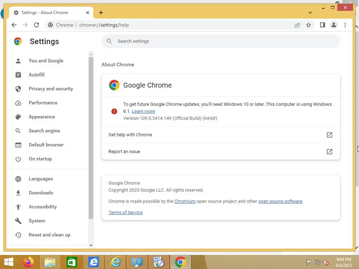
Task: Open Reset and clean up
Action: tap(49, 235)
